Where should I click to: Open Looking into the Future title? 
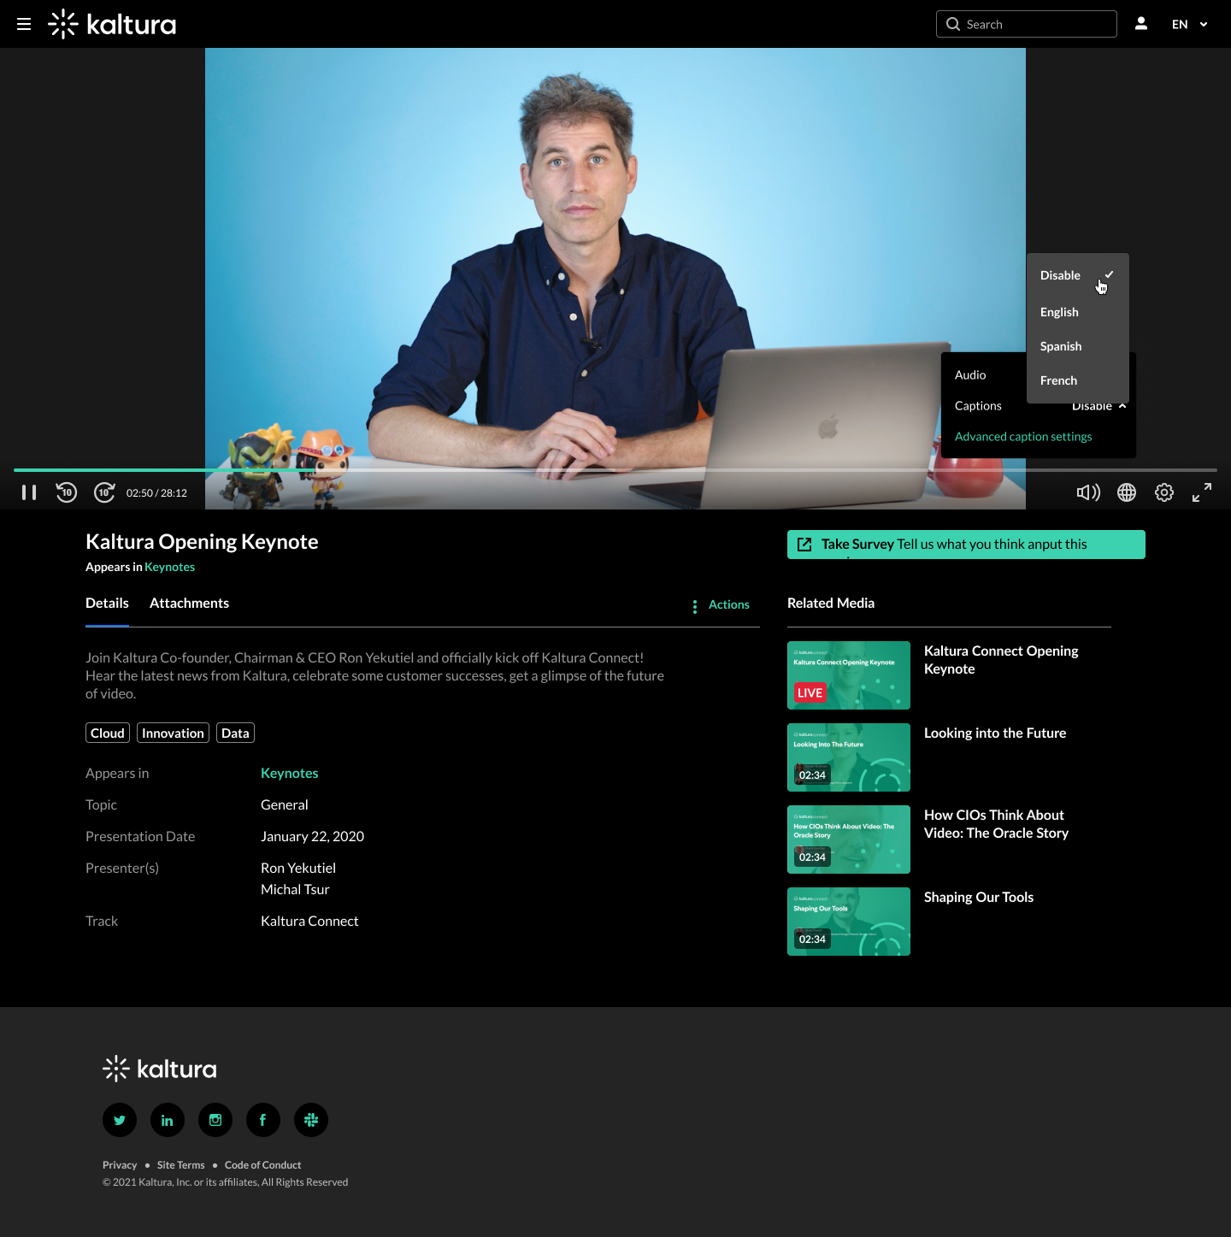tap(995, 733)
